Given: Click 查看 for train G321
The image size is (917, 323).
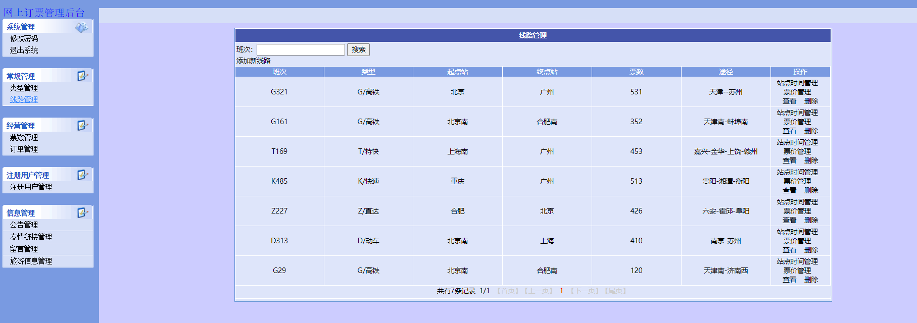Looking at the screenshot, I should 790,101.
